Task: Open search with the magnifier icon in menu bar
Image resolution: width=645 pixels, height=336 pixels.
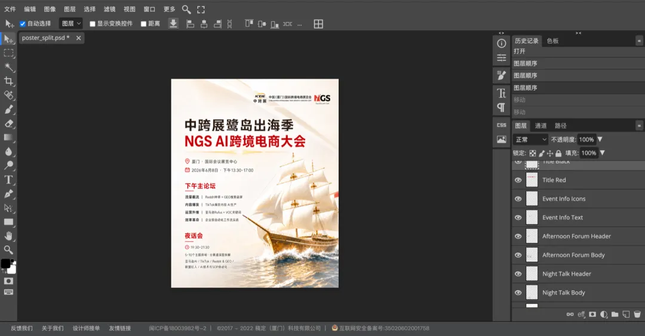Action: [x=186, y=9]
